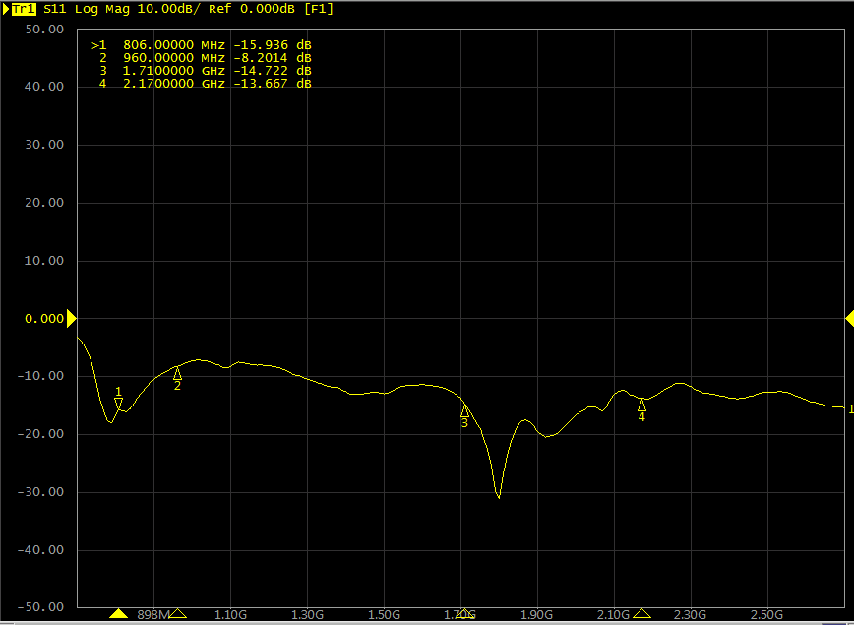The width and height of the screenshot is (854, 625).
Task: Click the 0.000 reference label on Y axis
Action: [x=44, y=319]
